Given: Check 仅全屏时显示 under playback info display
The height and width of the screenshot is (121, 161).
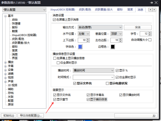Looking at the screenshot, I should pyautogui.click(x=58, y=63).
